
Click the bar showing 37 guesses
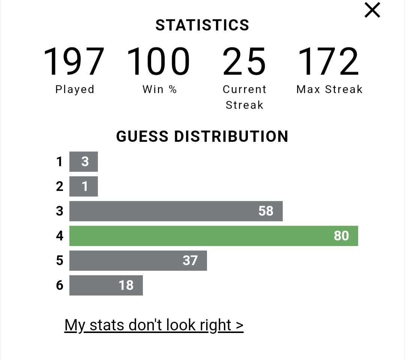pos(138,261)
